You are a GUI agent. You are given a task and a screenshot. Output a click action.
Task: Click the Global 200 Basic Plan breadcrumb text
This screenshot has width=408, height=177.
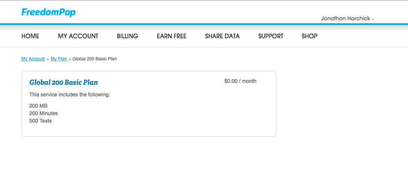(95, 59)
